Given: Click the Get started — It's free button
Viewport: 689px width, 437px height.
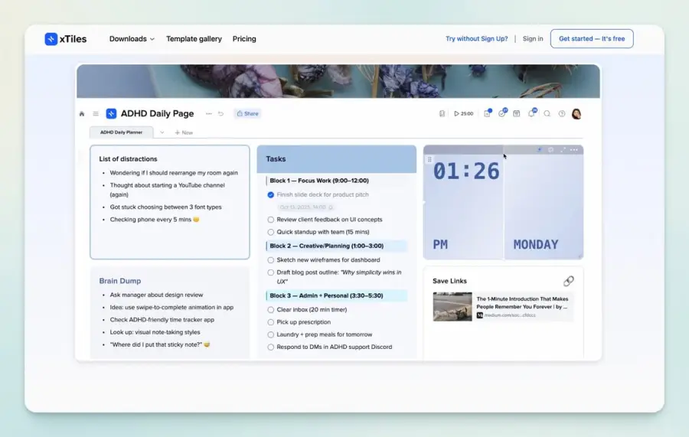Looking at the screenshot, I should point(592,39).
